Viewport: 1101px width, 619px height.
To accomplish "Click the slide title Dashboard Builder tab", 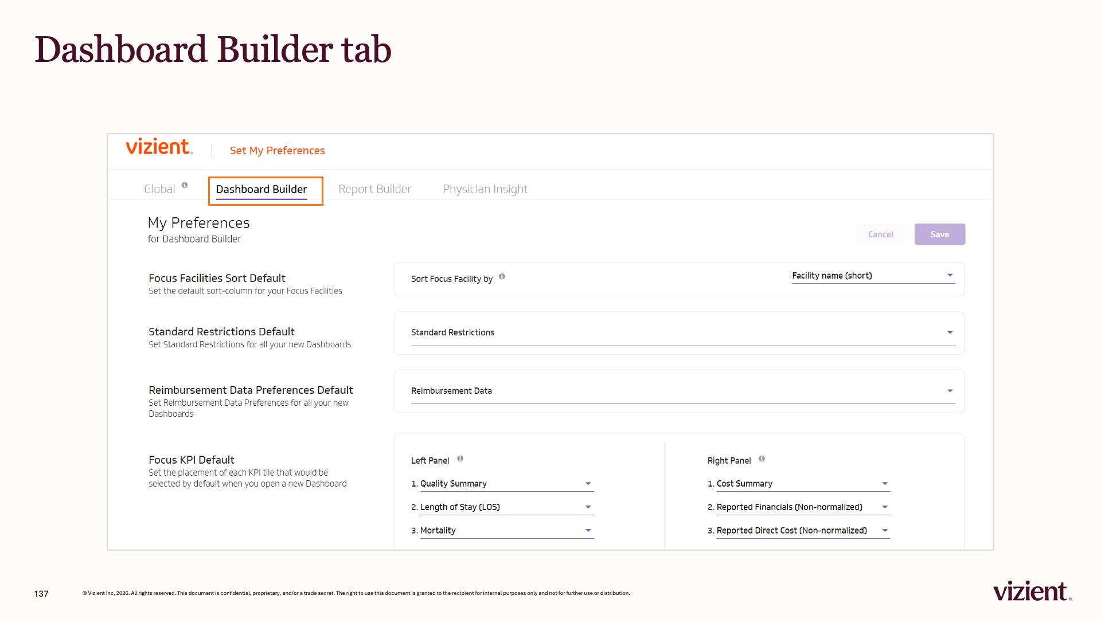I will coord(213,49).
